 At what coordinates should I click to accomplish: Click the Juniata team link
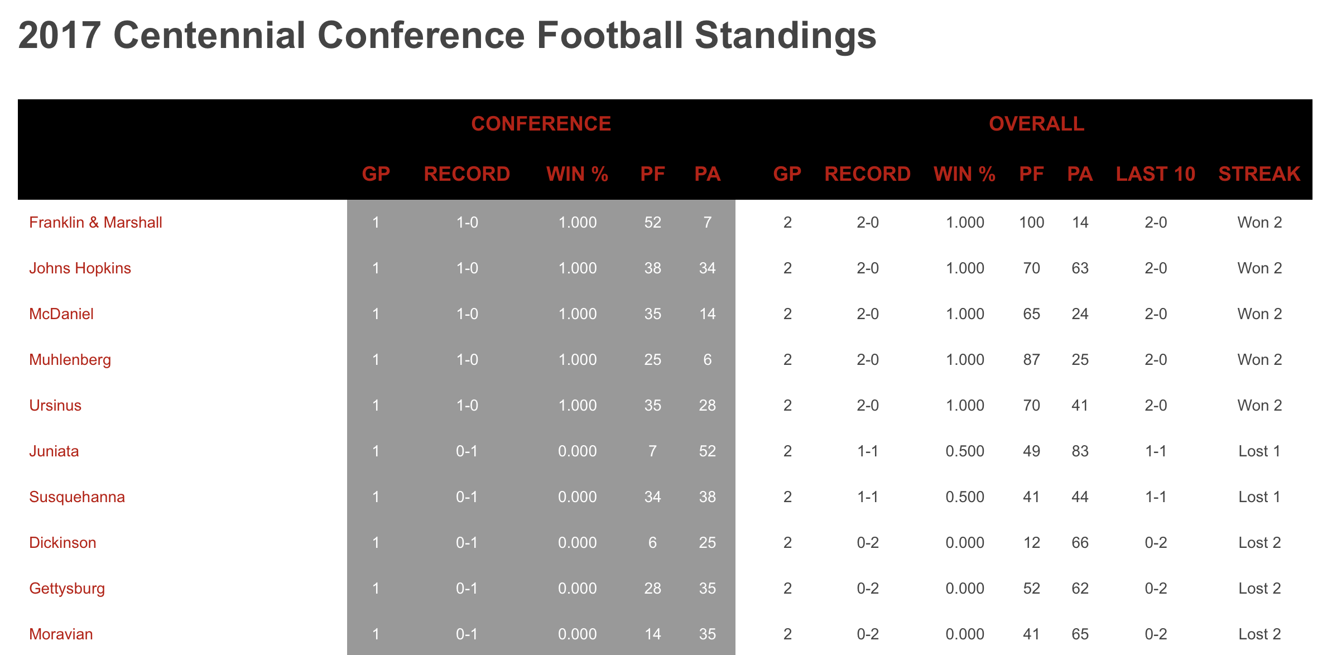tap(54, 451)
